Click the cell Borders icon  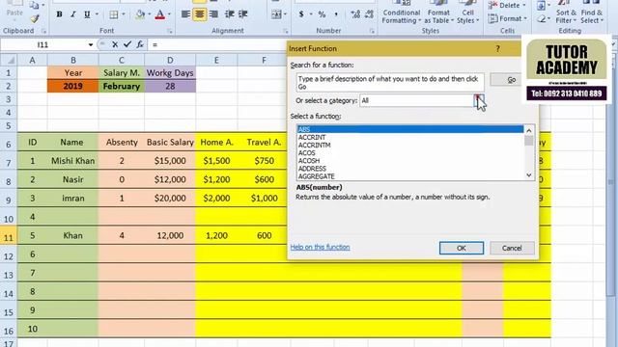click(114, 14)
